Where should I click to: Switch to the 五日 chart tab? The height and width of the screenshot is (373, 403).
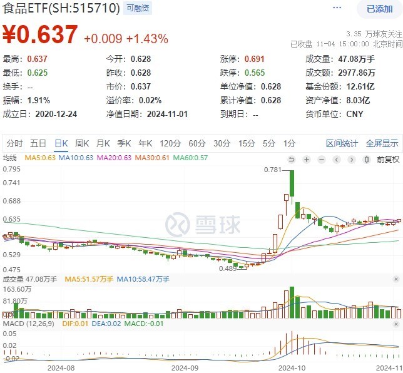click(x=38, y=143)
